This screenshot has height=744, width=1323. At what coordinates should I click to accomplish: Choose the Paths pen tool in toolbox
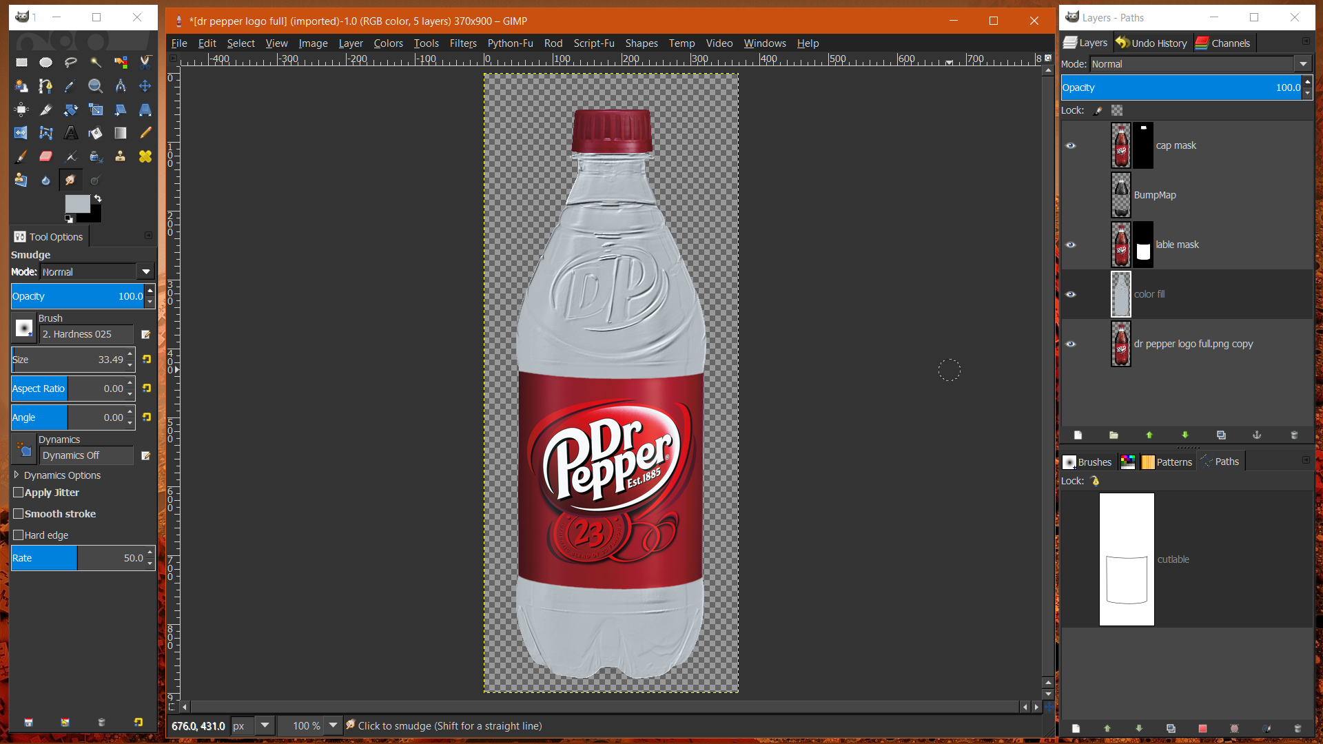pos(46,86)
